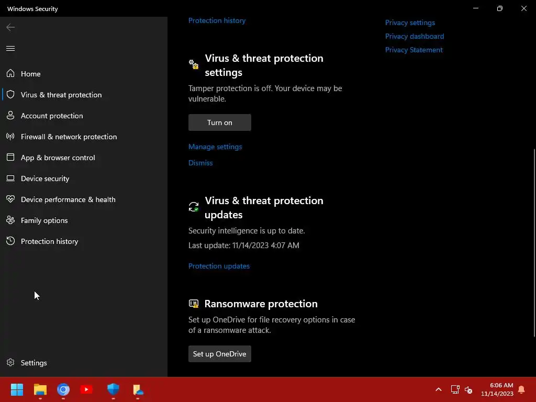
Task: Restore down the Windows Security window
Action: point(499,8)
